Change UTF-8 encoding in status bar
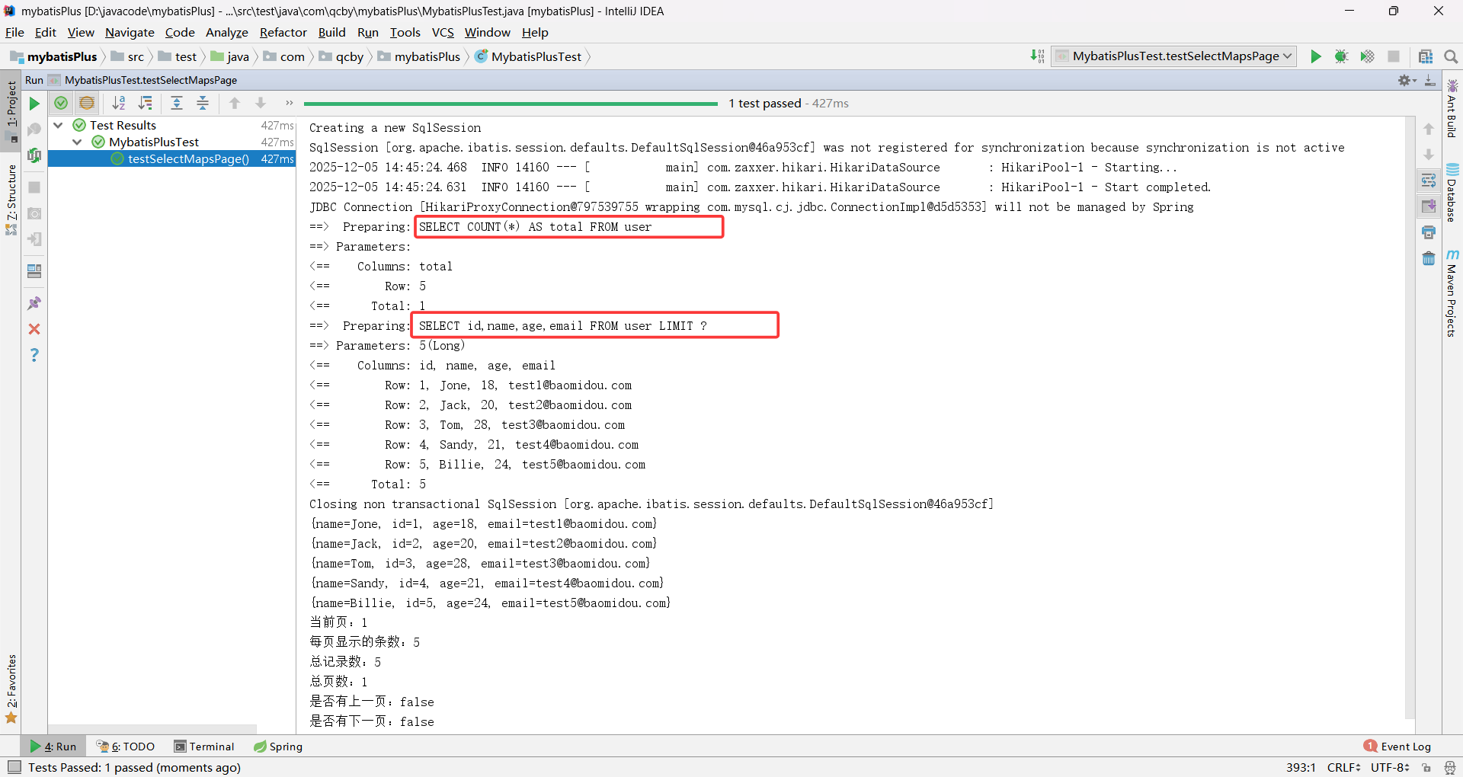1463x777 pixels. point(1391,767)
